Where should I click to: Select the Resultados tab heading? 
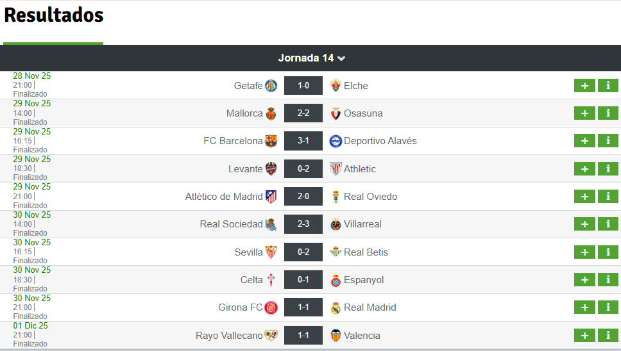point(54,15)
